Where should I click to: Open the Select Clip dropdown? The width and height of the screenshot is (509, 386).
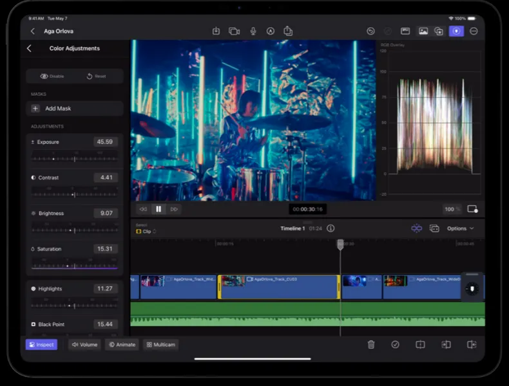click(146, 231)
